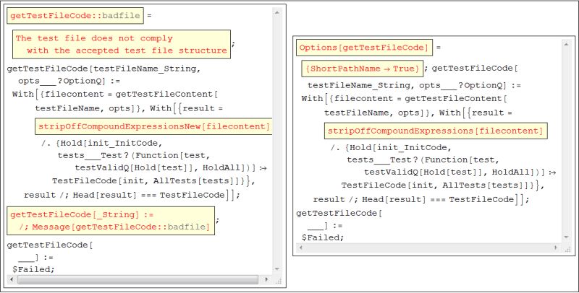The width and height of the screenshot is (579, 293).
Task: Click the left pane's vertical scrollbar down arrow
Action: pyautogui.click(x=277, y=269)
